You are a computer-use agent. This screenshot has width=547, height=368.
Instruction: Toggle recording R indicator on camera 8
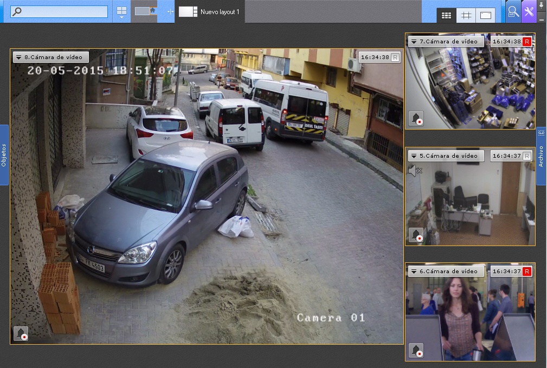coord(395,57)
